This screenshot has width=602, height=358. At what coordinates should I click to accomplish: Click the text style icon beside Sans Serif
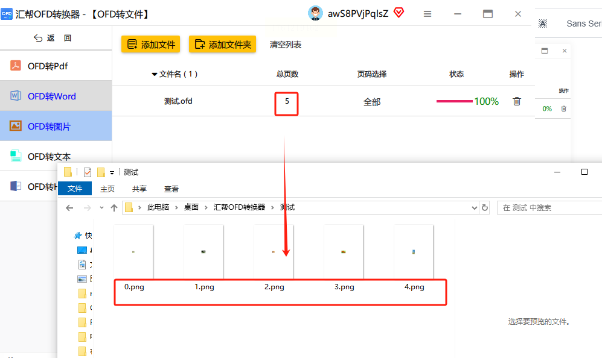(x=542, y=24)
